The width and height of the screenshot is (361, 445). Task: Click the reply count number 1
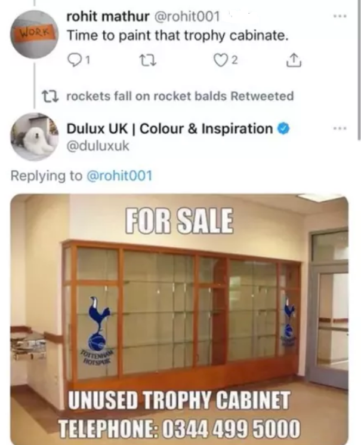pyautogui.click(x=88, y=60)
